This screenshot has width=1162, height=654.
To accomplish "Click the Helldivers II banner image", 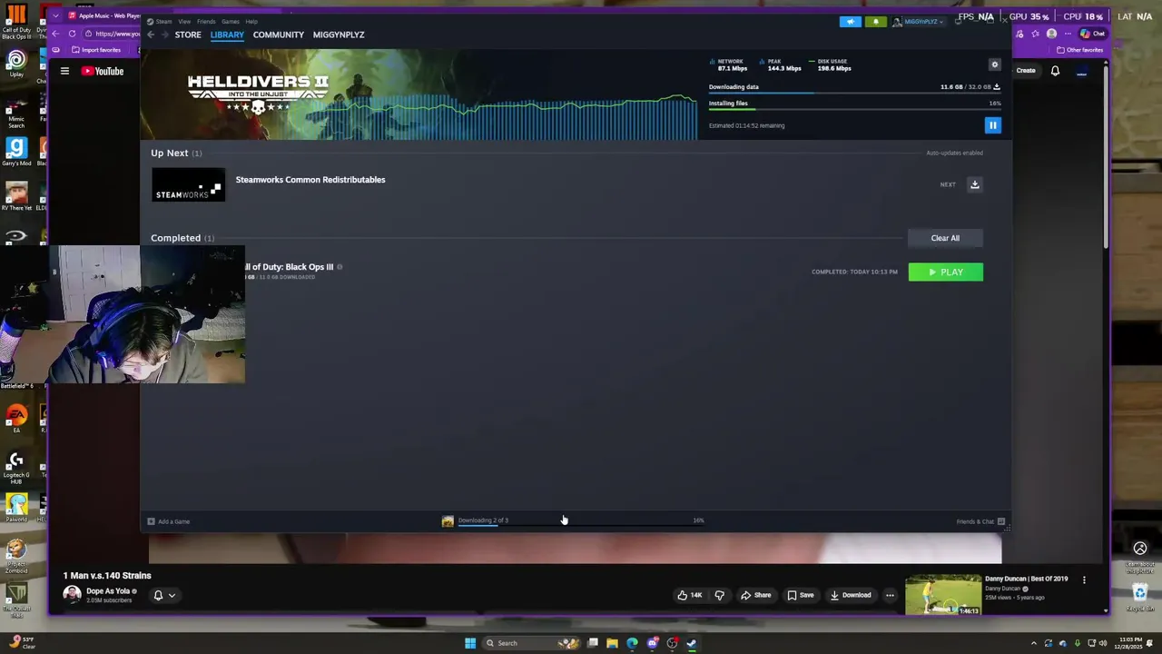I will pos(419,94).
